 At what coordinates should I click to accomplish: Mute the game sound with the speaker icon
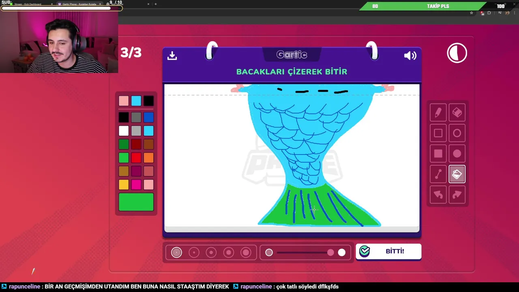(410, 56)
